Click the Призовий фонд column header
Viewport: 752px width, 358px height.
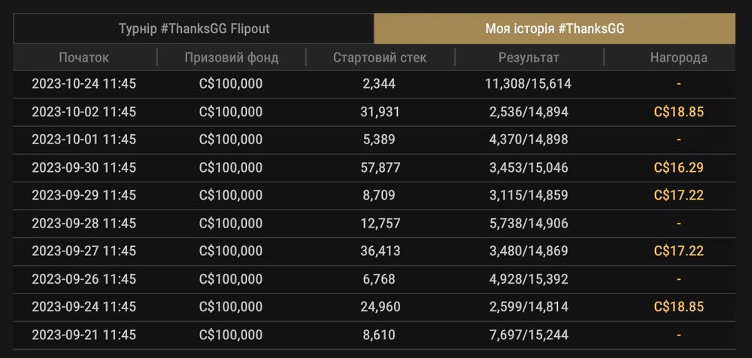pyautogui.click(x=231, y=58)
